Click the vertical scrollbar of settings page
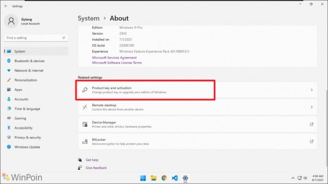 [327, 128]
